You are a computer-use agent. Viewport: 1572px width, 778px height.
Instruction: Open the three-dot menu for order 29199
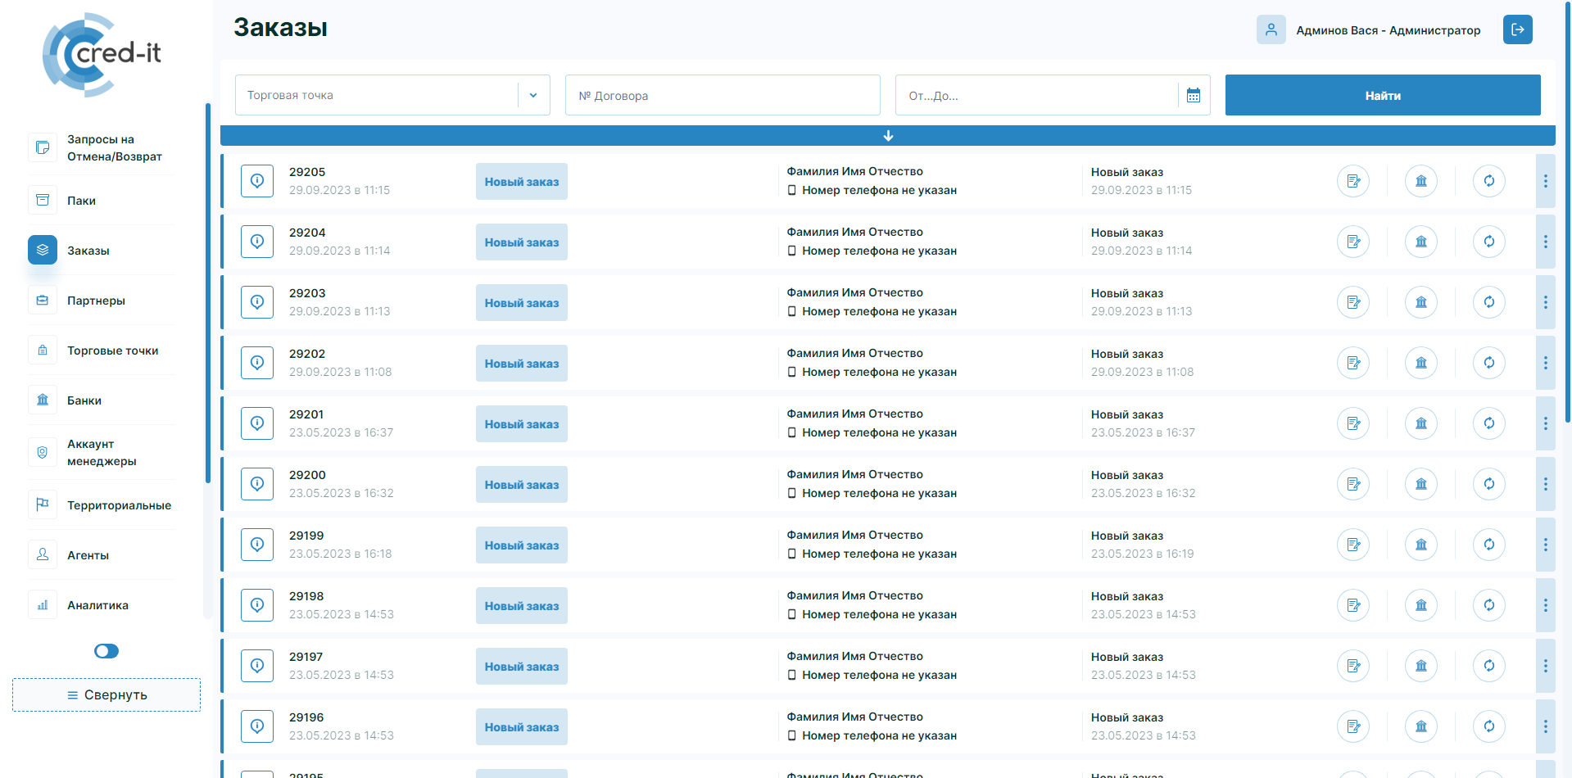coord(1545,545)
